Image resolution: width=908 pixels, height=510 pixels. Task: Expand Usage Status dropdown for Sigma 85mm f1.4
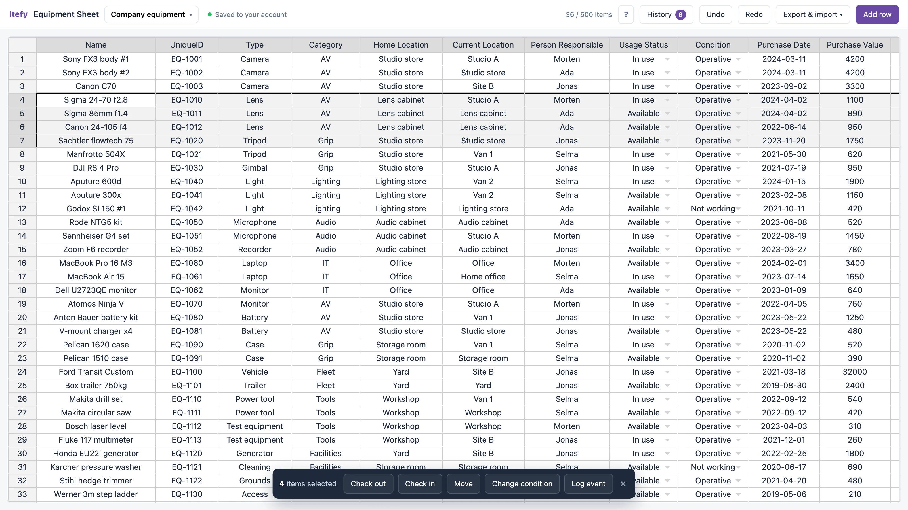[667, 113]
